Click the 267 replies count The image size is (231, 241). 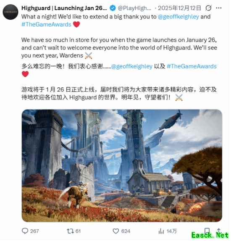tap(34, 231)
